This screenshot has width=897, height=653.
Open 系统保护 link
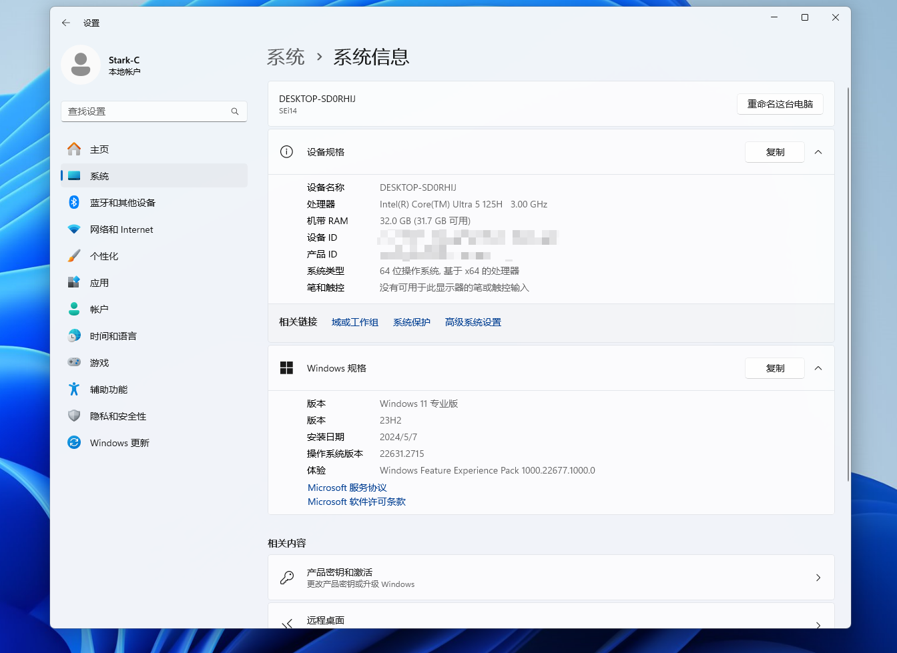pyautogui.click(x=412, y=322)
